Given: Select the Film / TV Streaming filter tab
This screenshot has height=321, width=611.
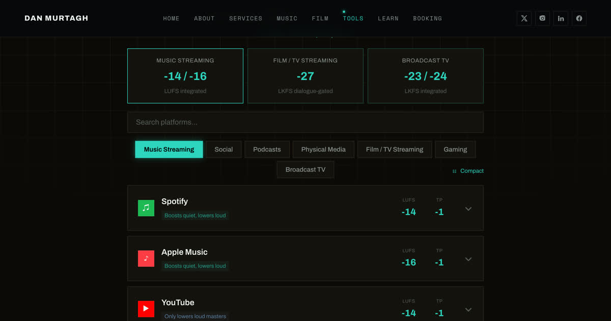Looking at the screenshot, I should click(395, 149).
